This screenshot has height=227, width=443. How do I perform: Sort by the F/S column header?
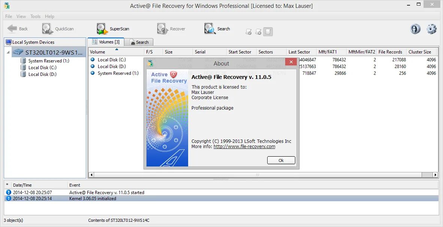point(153,52)
